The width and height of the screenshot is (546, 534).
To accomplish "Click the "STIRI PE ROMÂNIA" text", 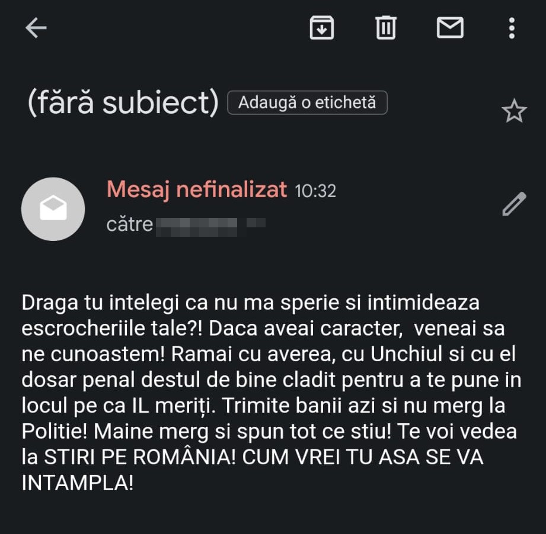I will click(x=140, y=457).
